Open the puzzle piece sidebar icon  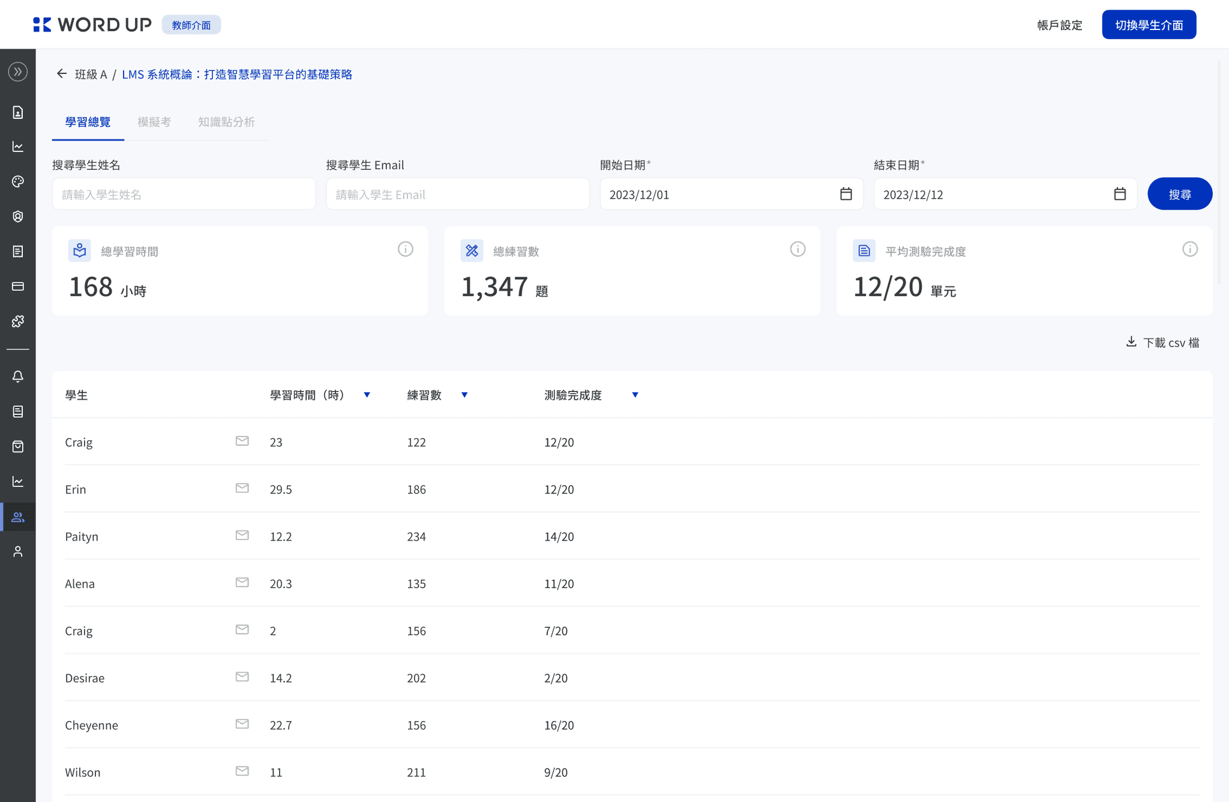click(x=18, y=321)
